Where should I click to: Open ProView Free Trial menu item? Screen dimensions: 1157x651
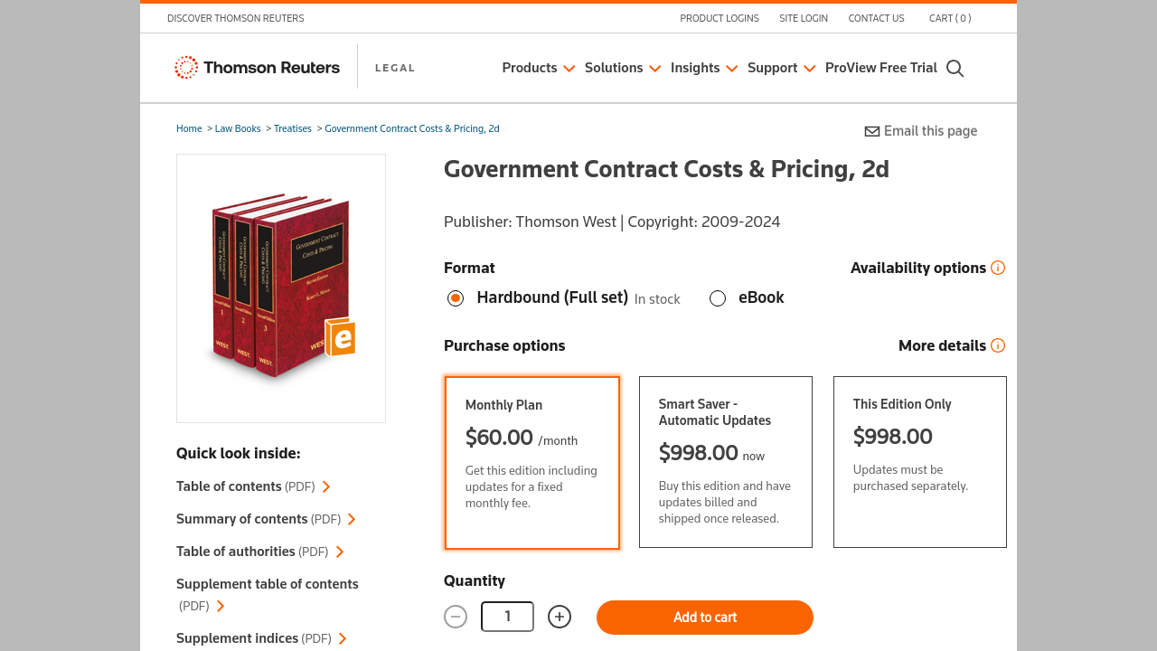pyautogui.click(x=880, y=68)
